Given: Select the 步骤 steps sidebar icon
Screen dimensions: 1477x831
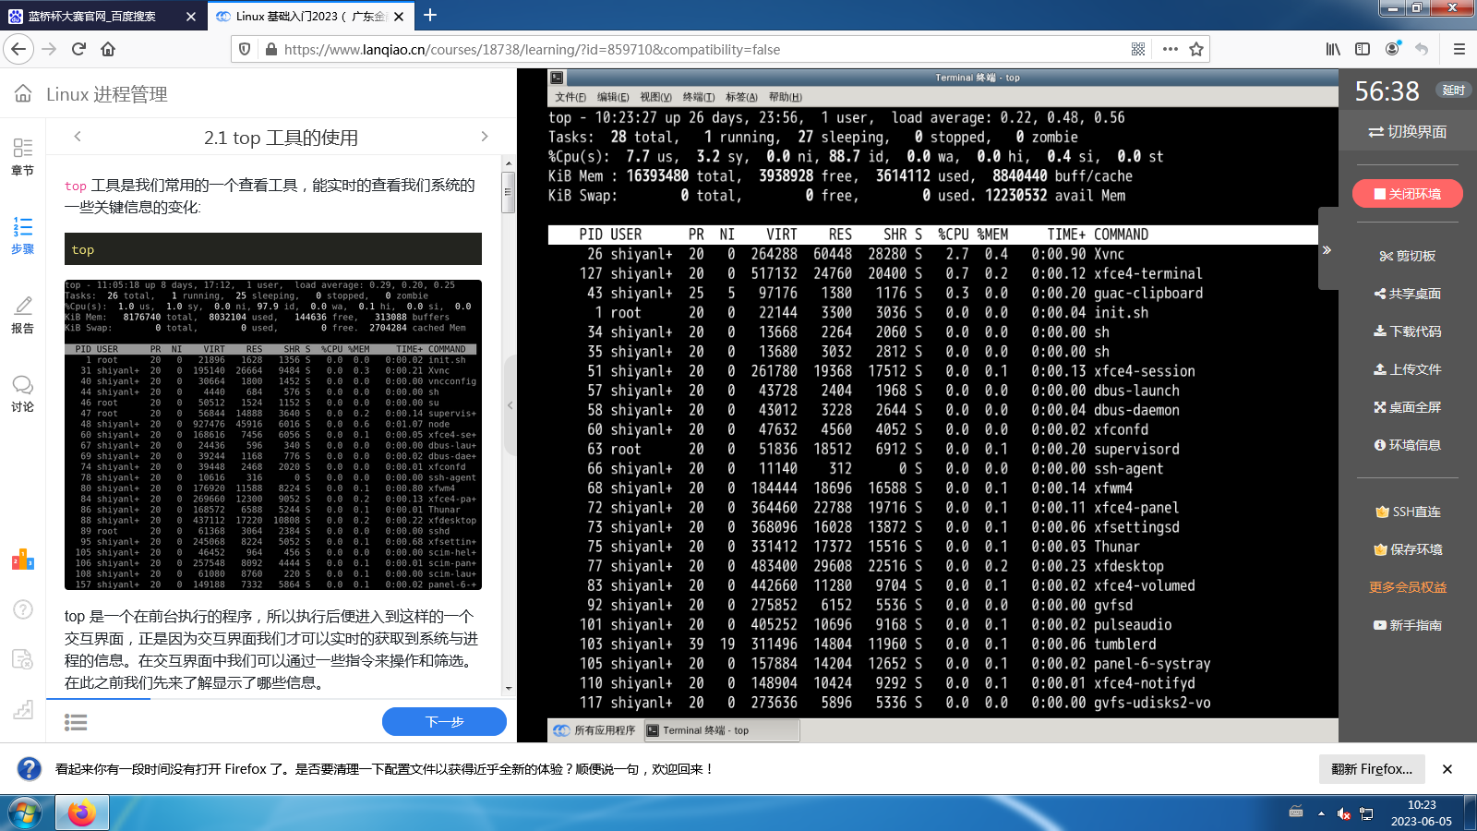Looking at the screenshot, I should point(23,235).
